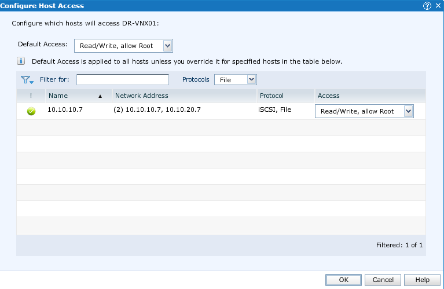Click the Cancel button
Image resolution: width=444 pixels, height=289 pixels.
coord(383,280)
